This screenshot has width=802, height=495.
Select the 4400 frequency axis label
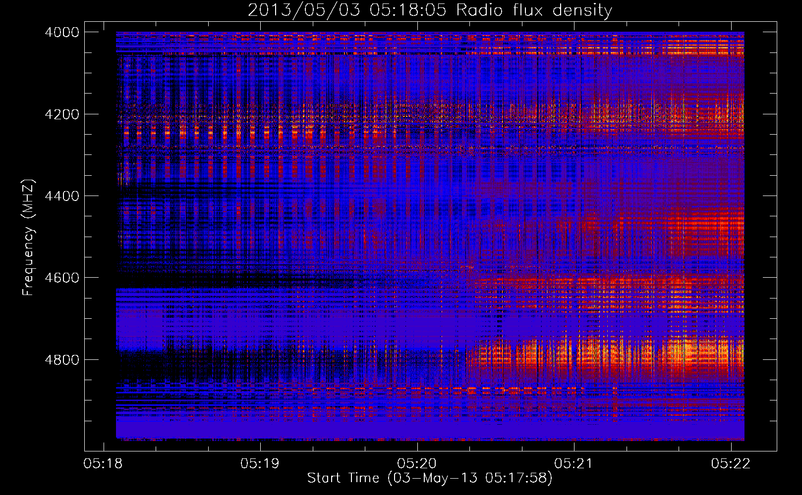[x=62, y=196]
